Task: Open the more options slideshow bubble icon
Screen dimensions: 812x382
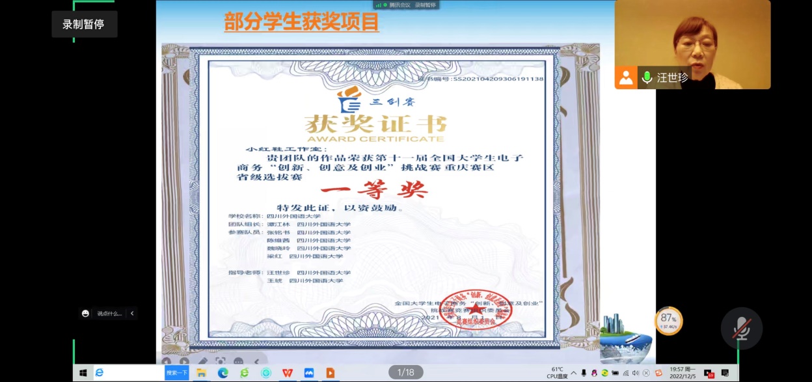Action: [239, 361]
